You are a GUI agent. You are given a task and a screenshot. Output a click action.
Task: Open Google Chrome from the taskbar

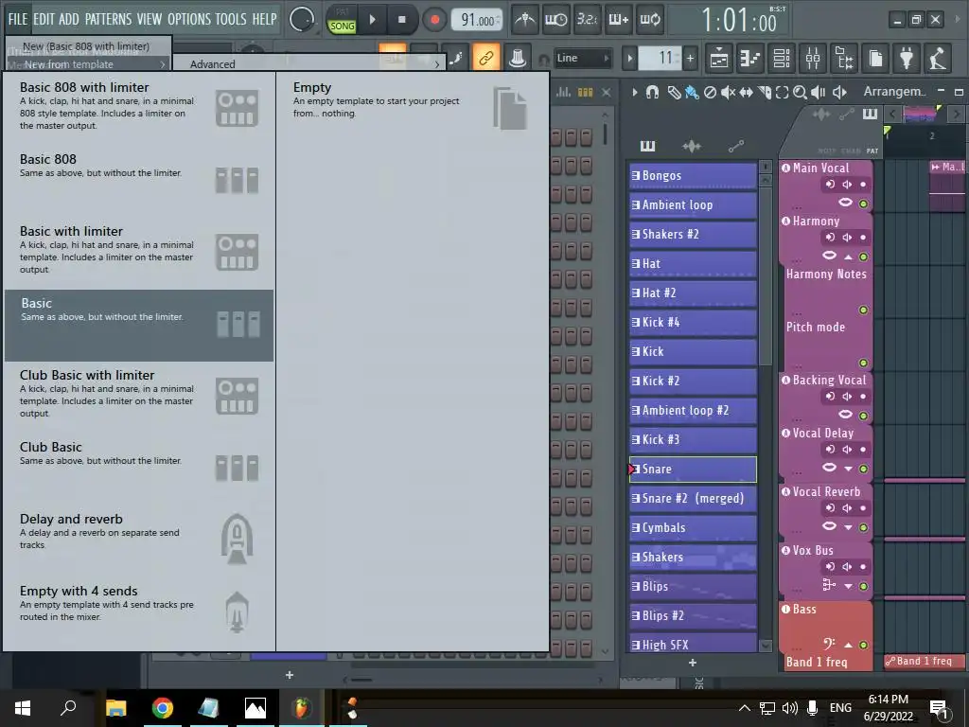(162, 708)
